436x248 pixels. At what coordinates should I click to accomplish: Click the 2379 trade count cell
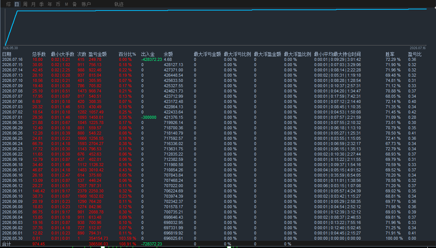pyautogui.click(x=82, y=191)
